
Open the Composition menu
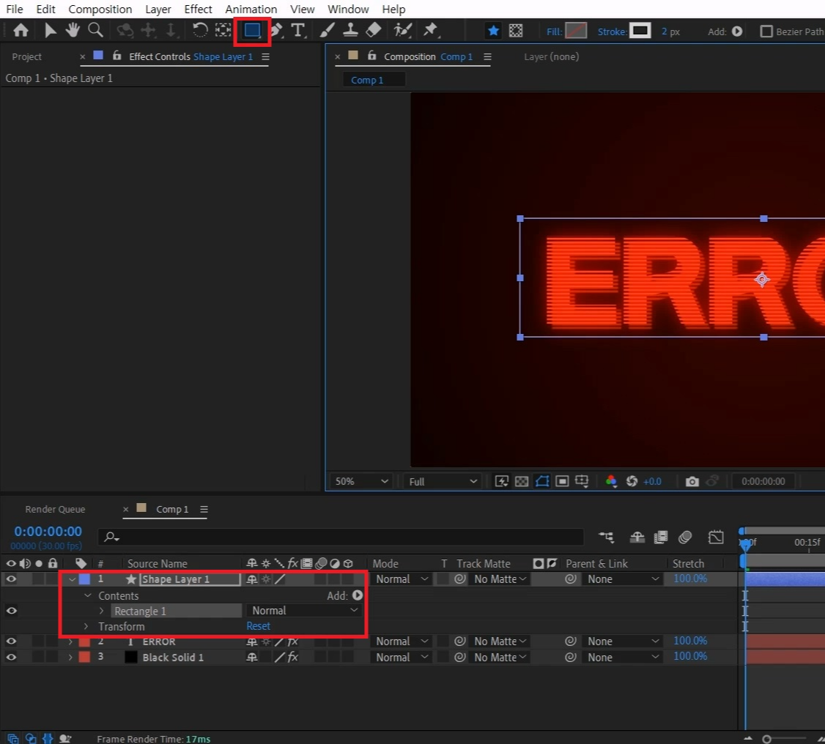(x=100, y=9)
